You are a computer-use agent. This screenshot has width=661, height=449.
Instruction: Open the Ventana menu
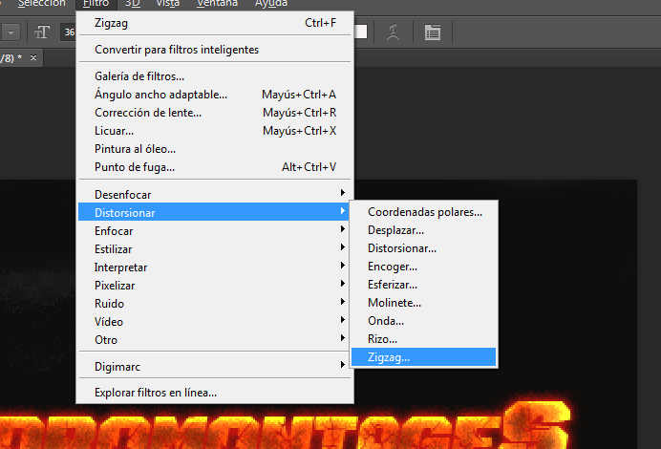(x=217, y=4)
